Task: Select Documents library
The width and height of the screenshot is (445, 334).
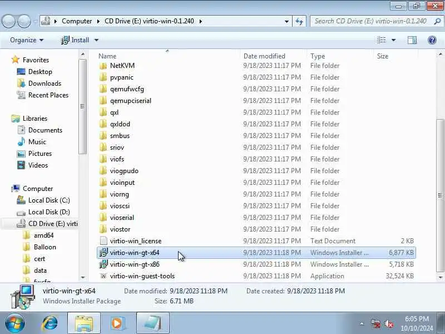Action: coord(45,130)
